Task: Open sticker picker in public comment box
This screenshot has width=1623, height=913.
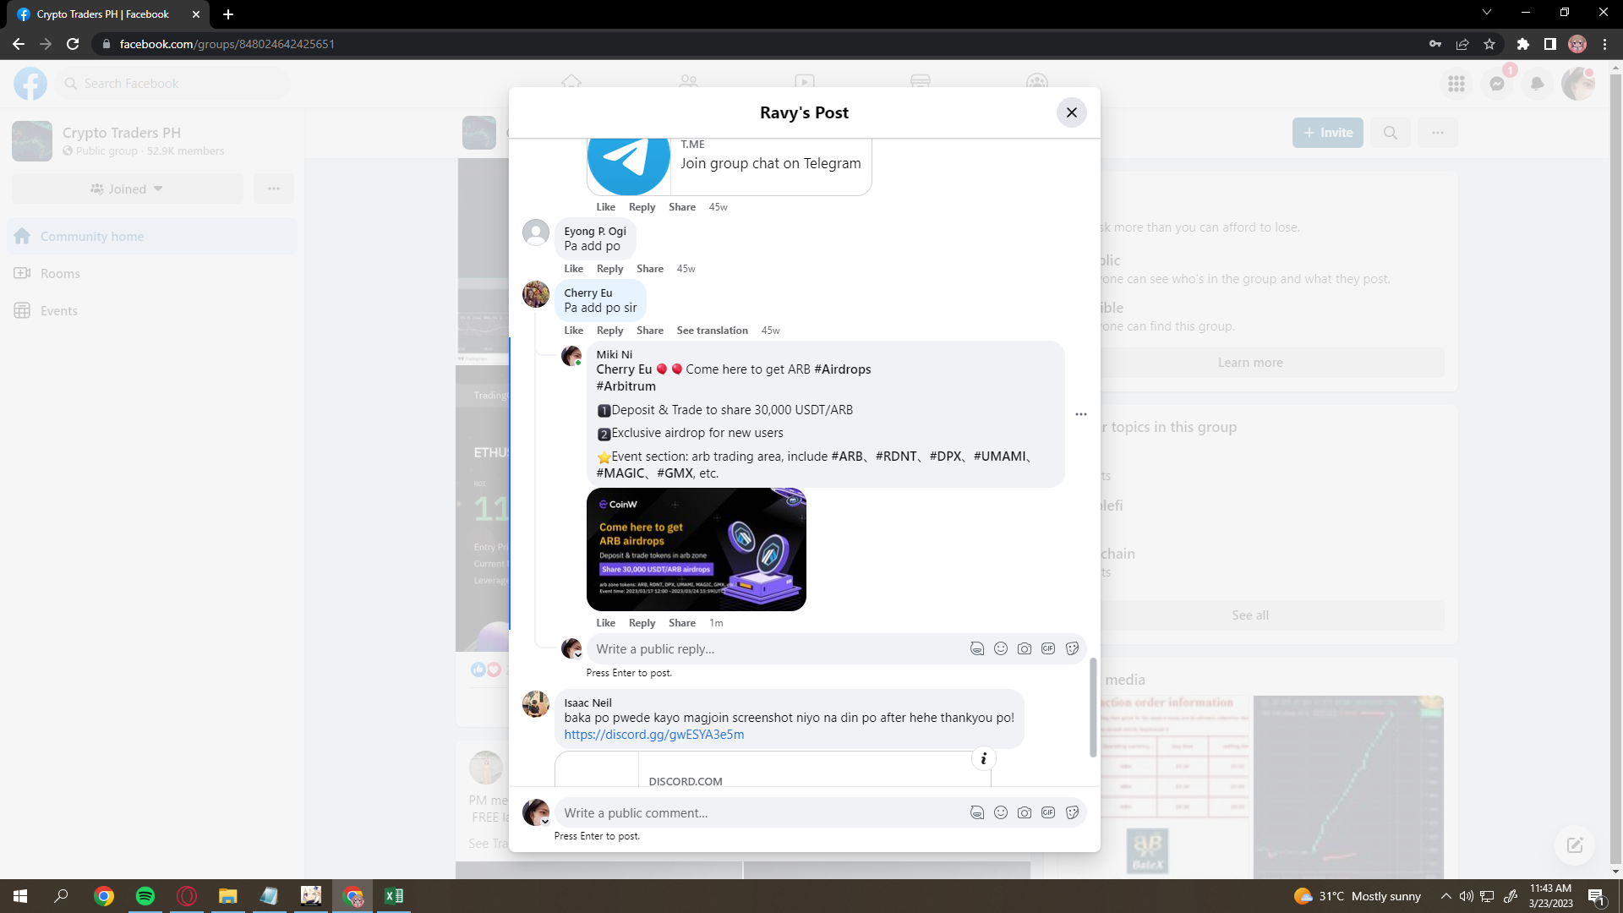Action: 1072,812
